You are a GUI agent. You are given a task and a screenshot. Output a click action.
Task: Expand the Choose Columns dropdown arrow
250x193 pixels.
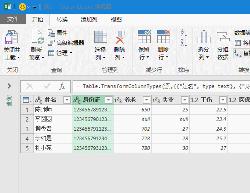pos(104,57)
